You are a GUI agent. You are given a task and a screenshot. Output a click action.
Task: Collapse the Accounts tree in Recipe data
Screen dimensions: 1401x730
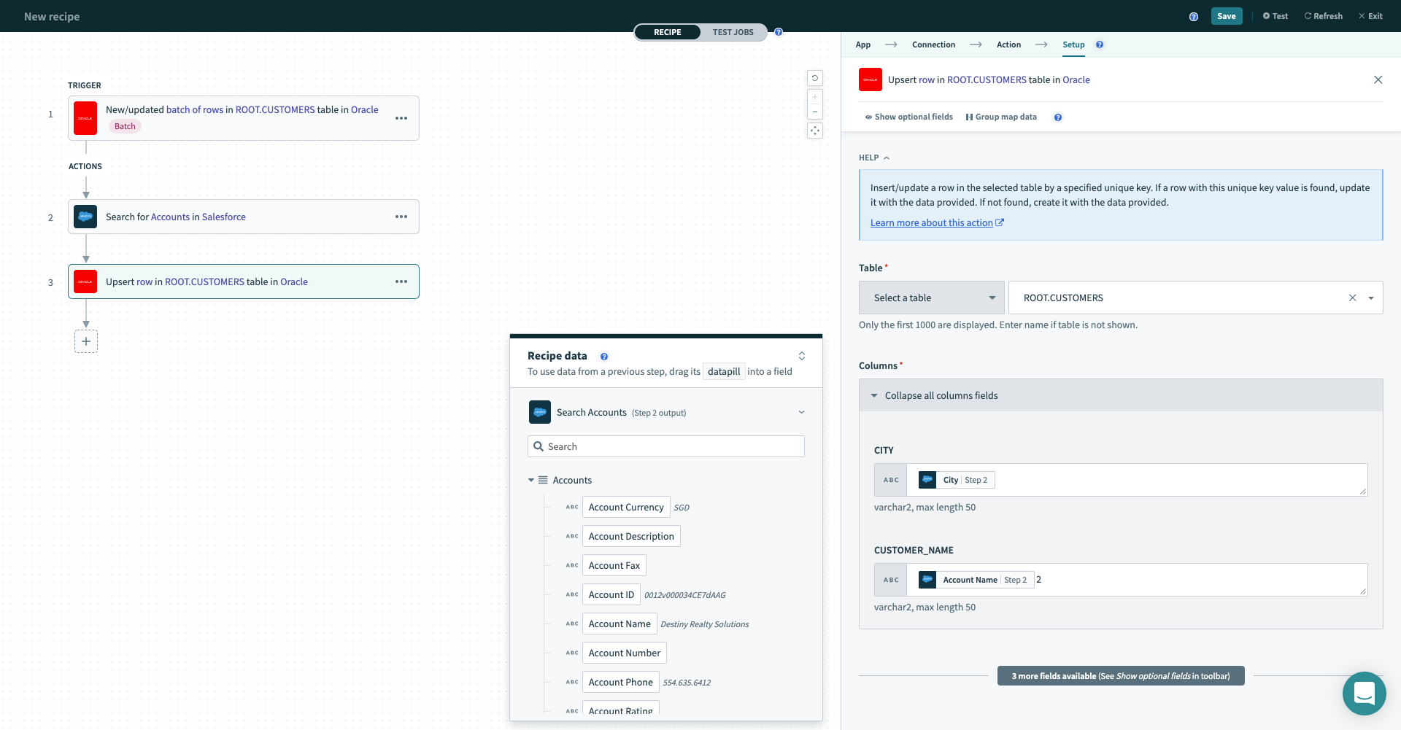point(531,480)
